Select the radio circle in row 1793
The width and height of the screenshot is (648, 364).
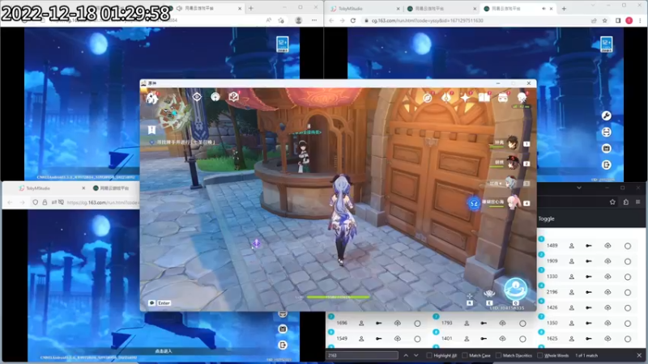tap(522, 324)
